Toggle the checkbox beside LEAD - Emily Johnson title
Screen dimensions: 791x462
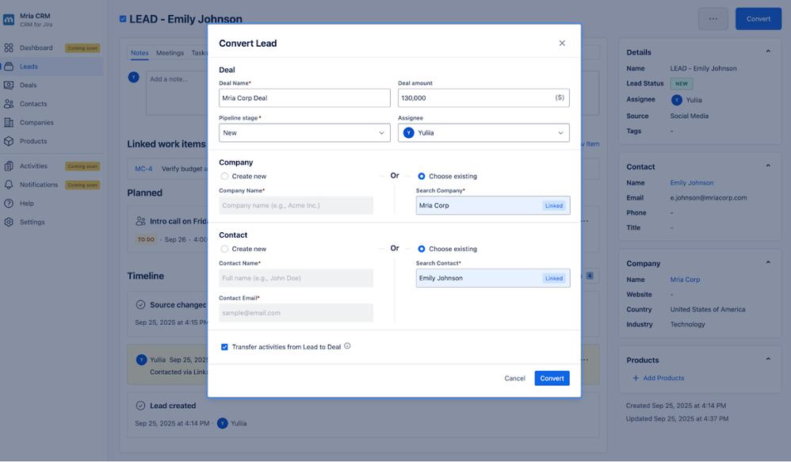tap(123, 19)
